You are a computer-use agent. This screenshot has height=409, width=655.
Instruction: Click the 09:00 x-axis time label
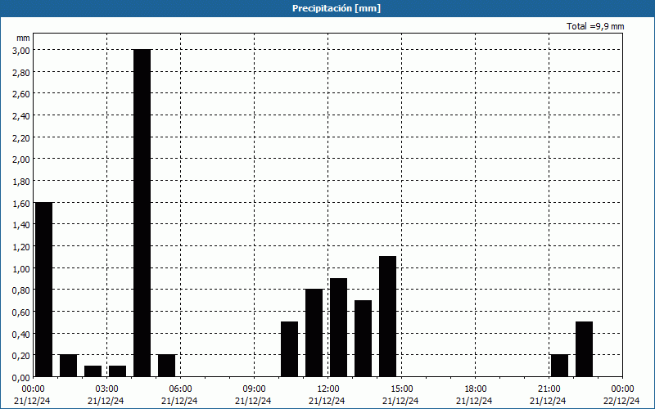(254, 389)
